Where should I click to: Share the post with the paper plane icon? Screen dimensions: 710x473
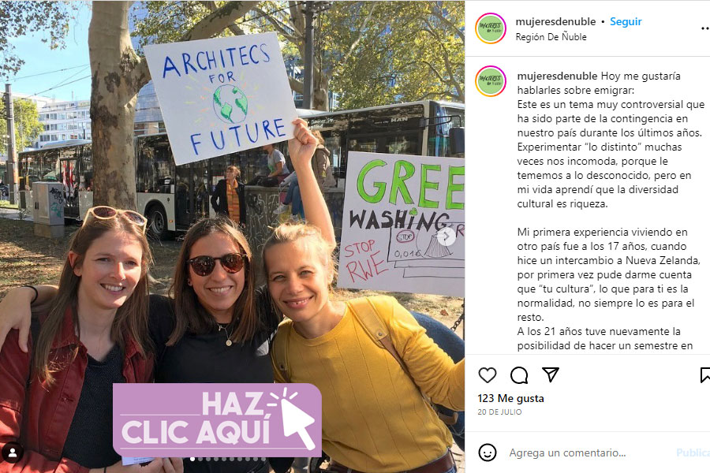(x=551, y=374)
